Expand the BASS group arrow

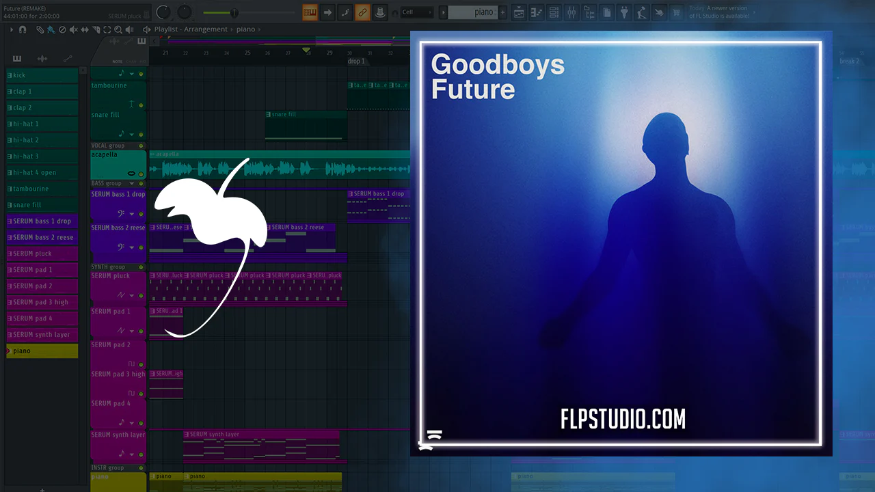click(133, 184)
